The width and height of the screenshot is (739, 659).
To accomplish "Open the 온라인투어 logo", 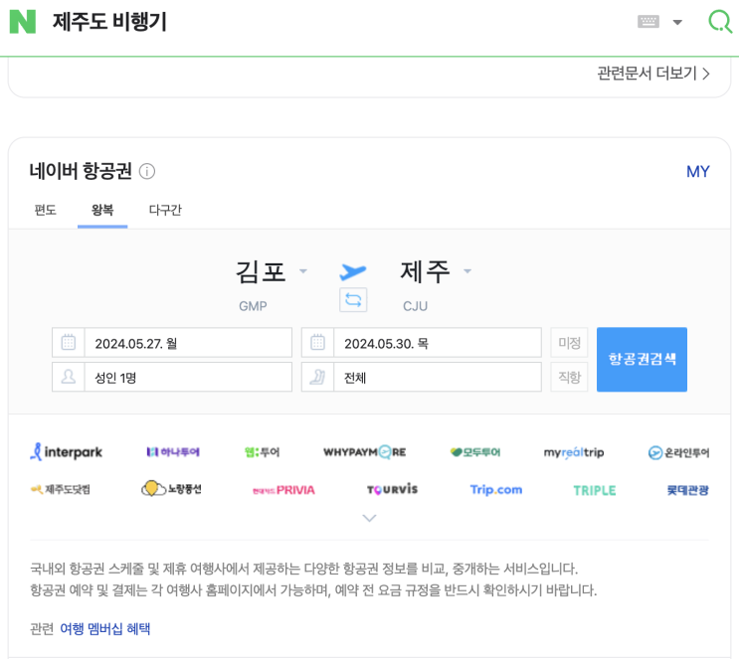I will pyautogui.click(x=678, y=452).
